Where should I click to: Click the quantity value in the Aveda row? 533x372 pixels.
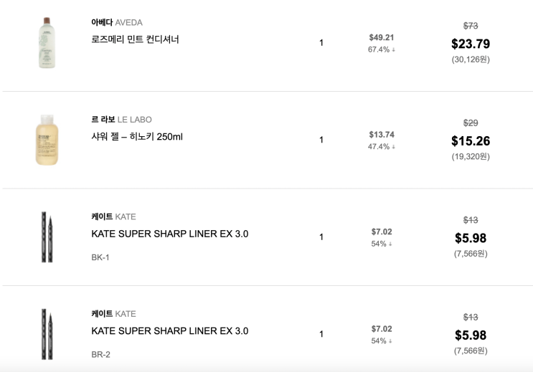pos(321,43)
